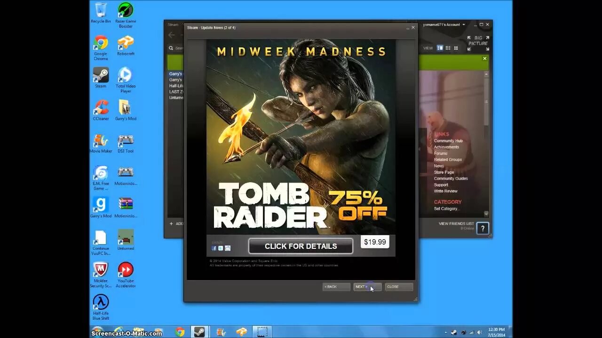Click the taskbar clock showing 12:30 PM
This screenshot has height=338, width=602.
point(496,332)
